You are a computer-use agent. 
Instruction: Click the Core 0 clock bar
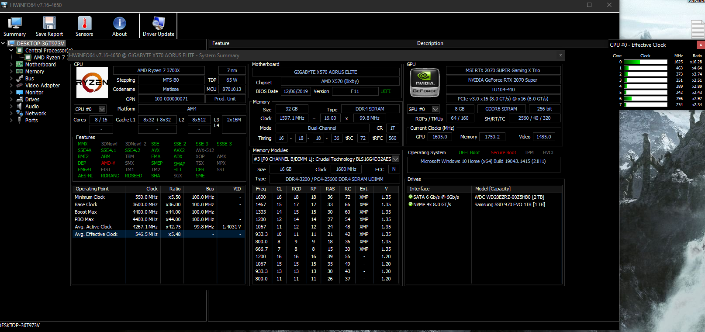pos(646,62)
